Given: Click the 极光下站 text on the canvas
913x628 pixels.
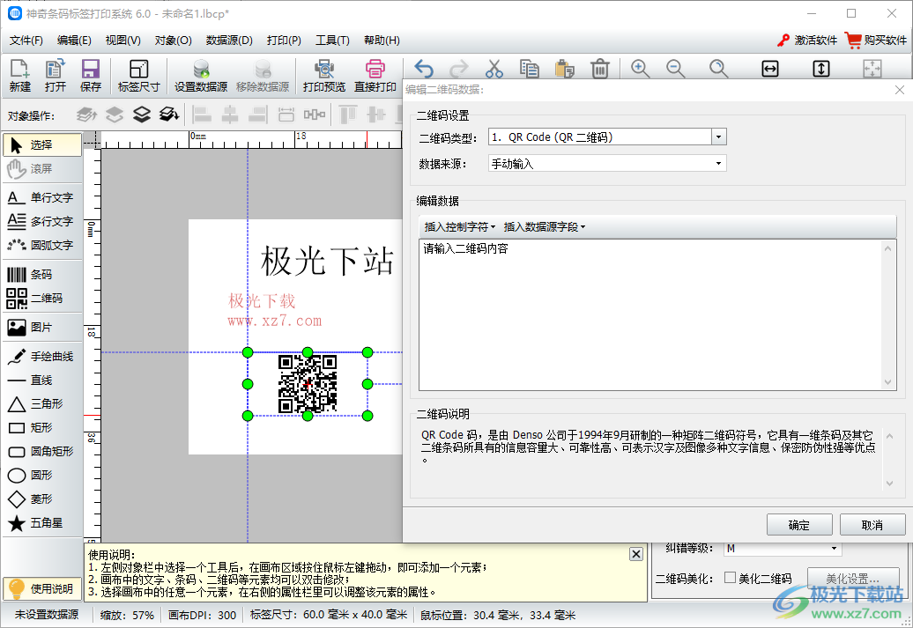Looking at the screenshot, I should click(x=327, y=260).
